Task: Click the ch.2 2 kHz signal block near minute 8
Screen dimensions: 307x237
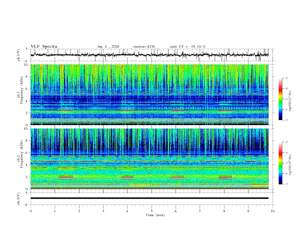Action: pyautogui.click(x=225, y=177)
